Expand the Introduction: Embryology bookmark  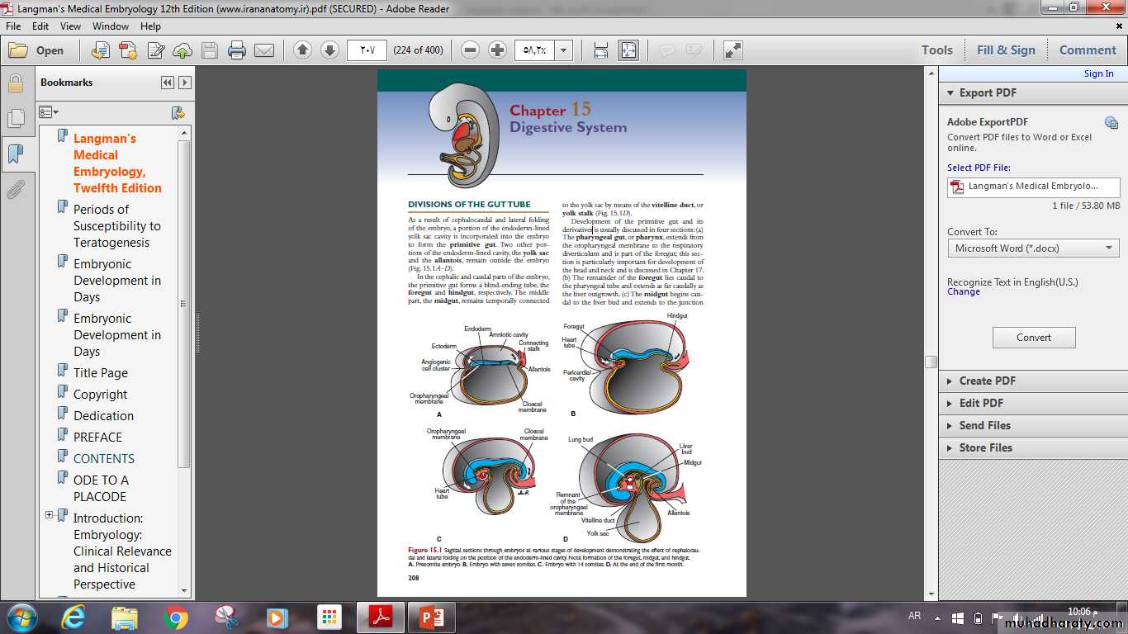click(49, 515)
